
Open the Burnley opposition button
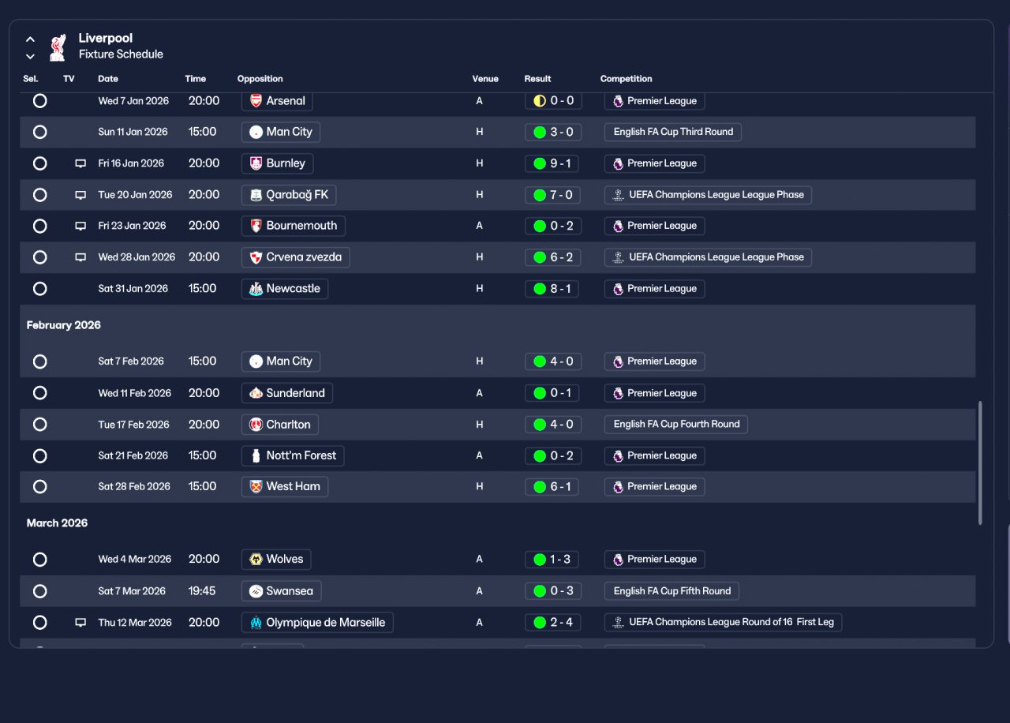point(277,163)
